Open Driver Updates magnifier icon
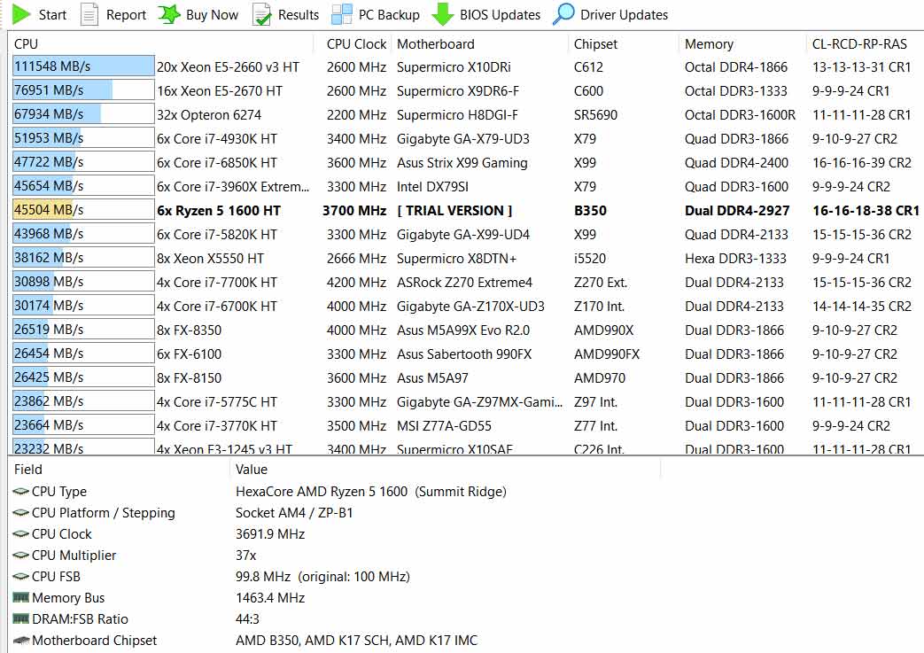The height and width of the screenshot is (653, 924). (x=563, y=14)
